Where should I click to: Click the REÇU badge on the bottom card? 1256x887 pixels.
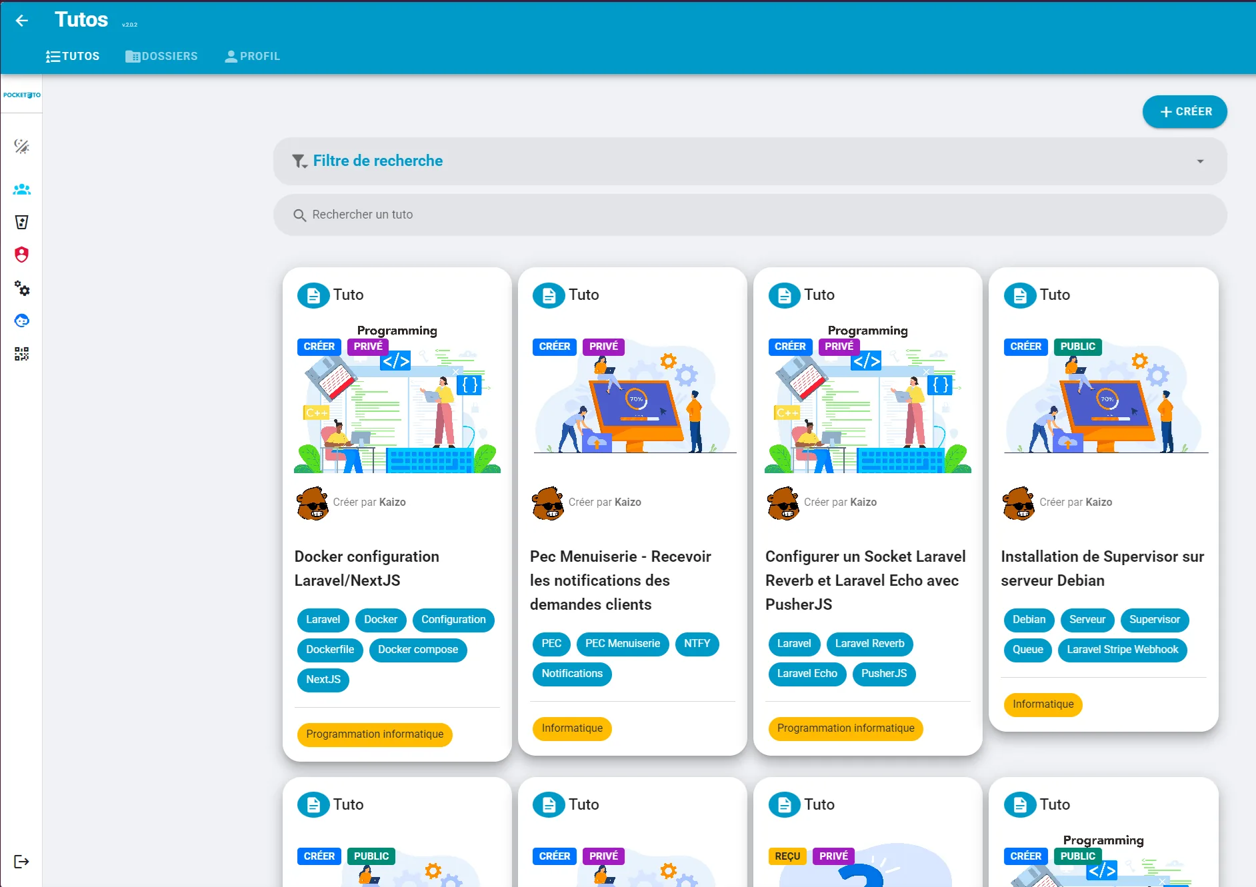(787, 856)
